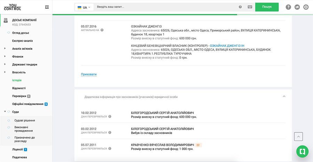Click info icon next to АКТУАЛЬНО НА
313x162 pixels.
102,30
